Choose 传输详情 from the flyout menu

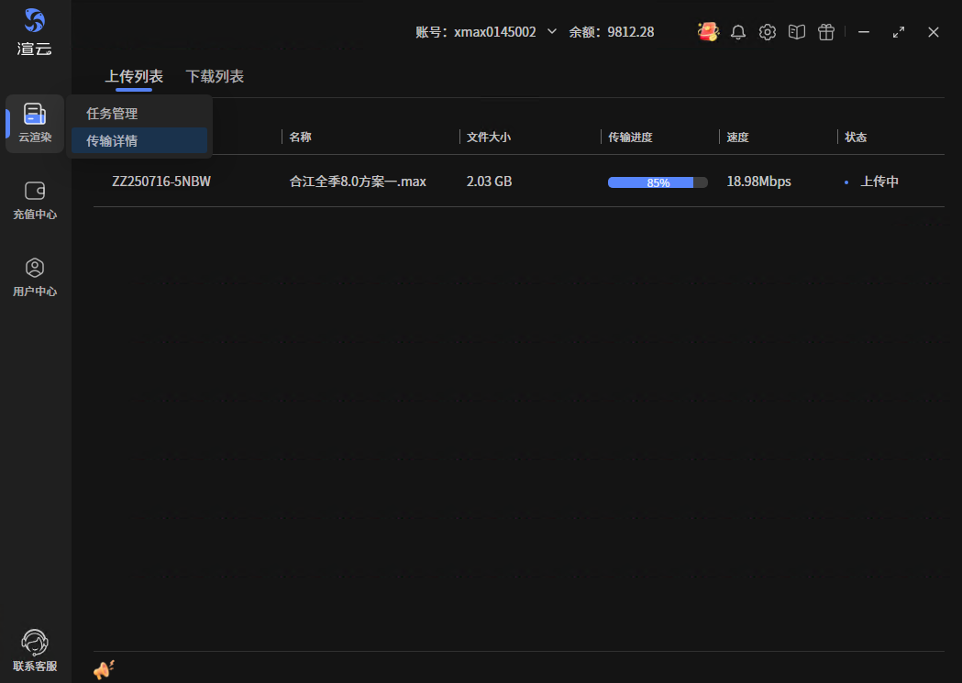[112, 141]
